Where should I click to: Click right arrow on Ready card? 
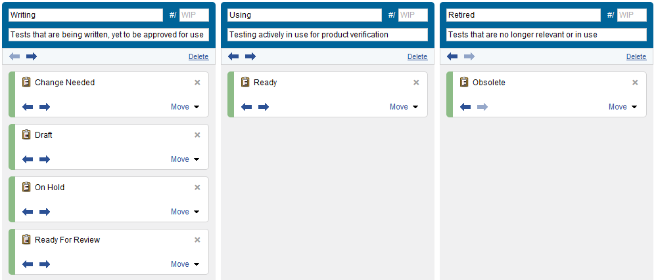(263, 107)
